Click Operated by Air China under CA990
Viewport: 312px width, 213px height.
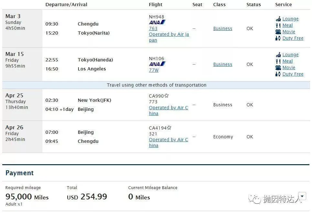pos(168,111)
